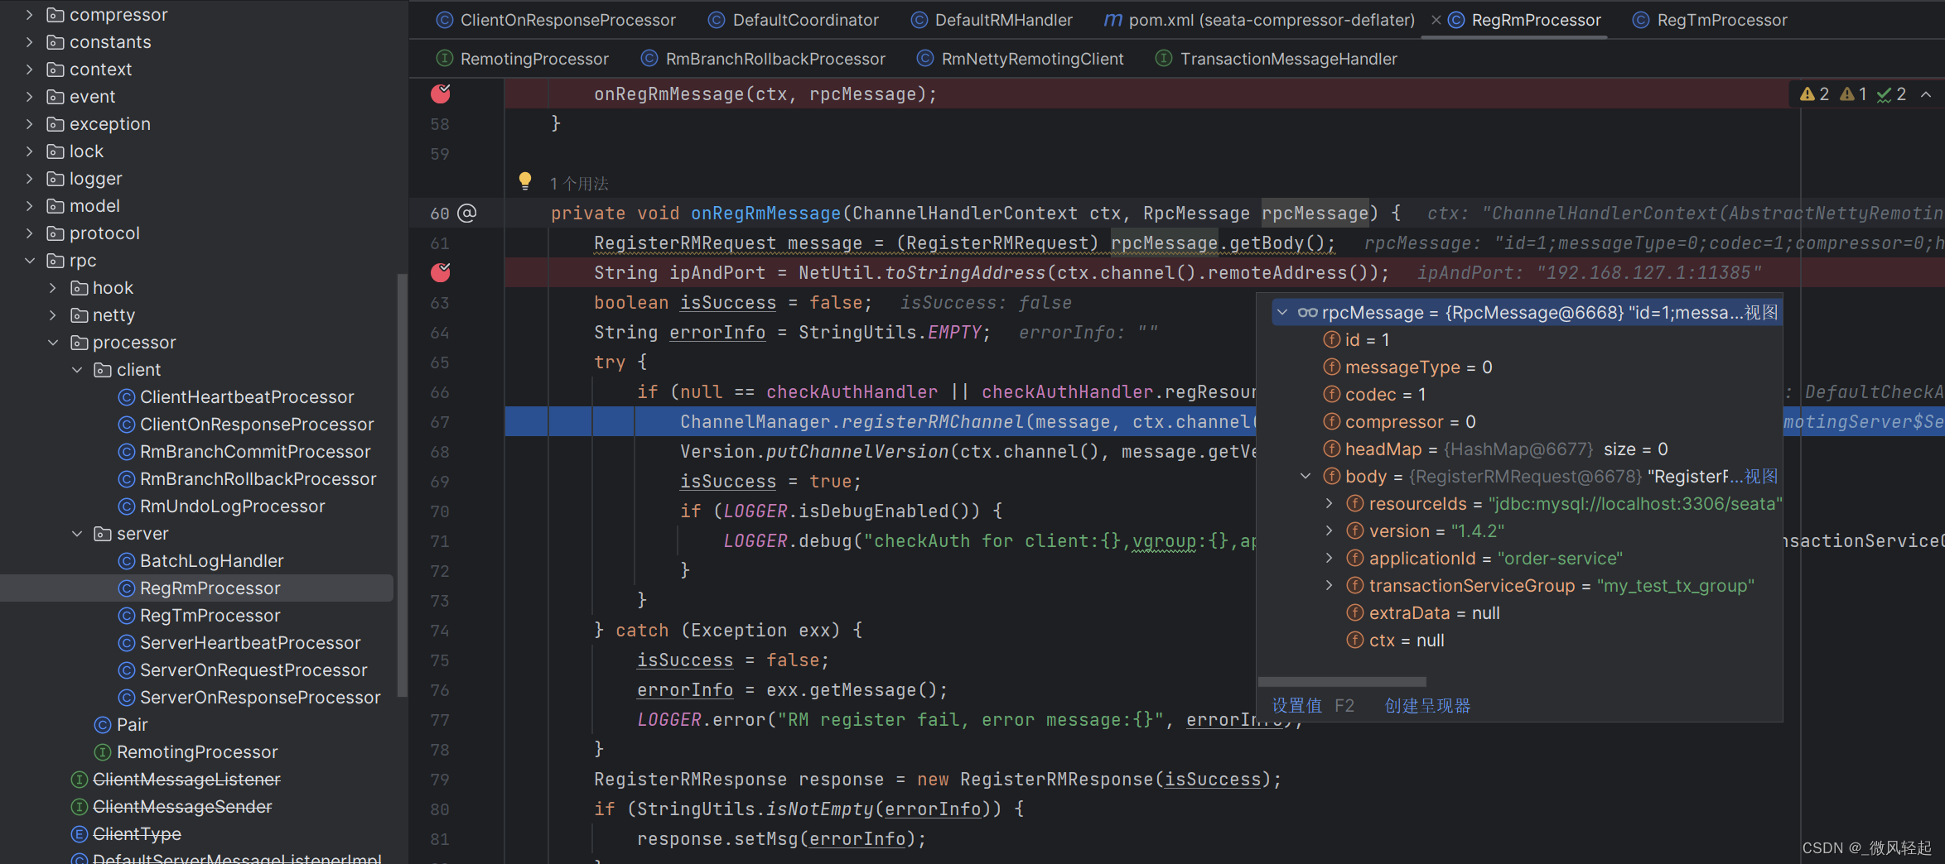Open the RmBranchRollbackProcessor editor tab
1945x864 pixels.
click(x=763, y=59)
